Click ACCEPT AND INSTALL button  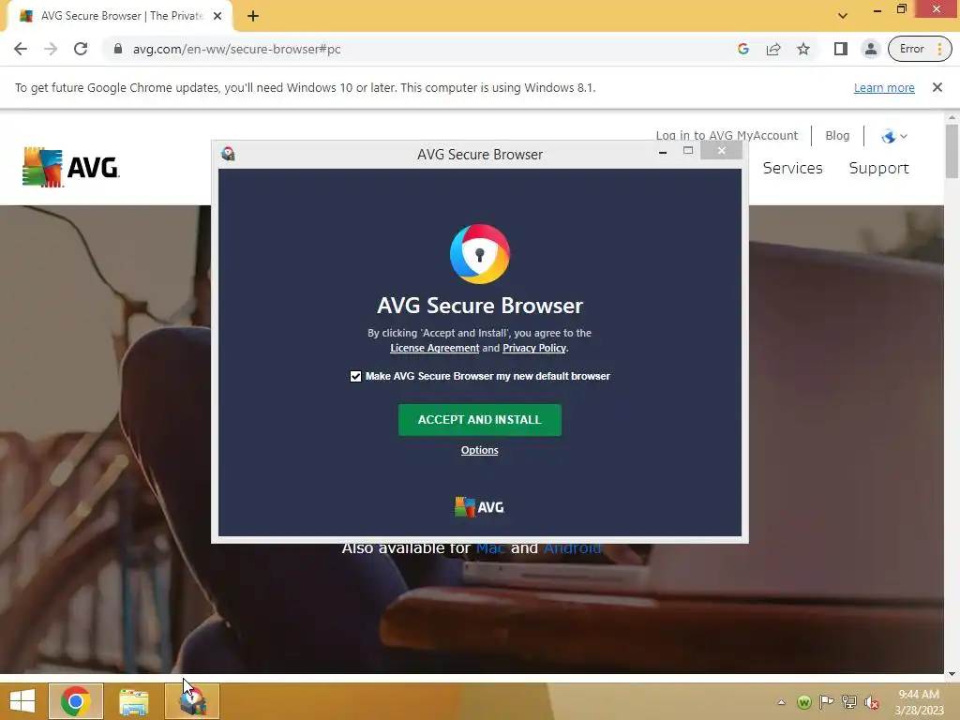tap(479, 420)
